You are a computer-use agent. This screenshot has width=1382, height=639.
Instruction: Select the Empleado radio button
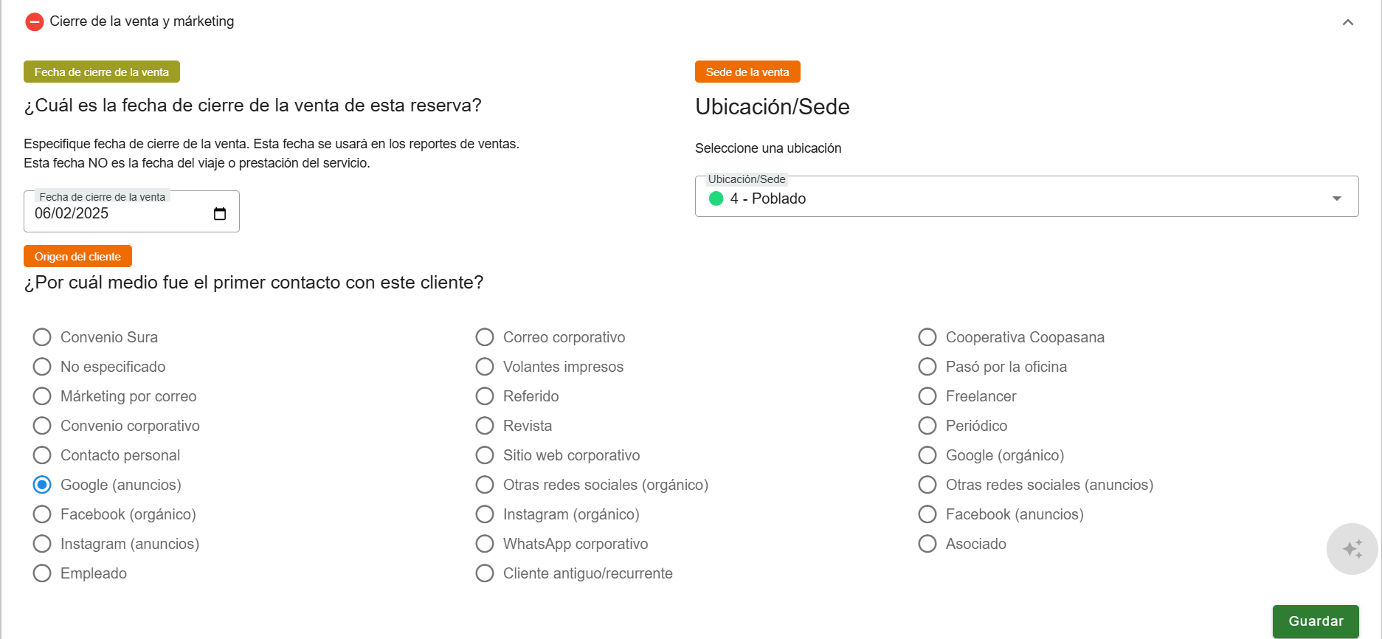click(42, 573)
